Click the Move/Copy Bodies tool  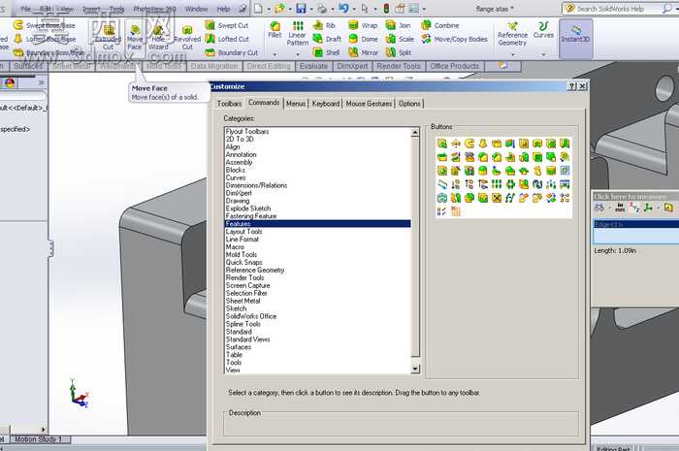[454, 39]
